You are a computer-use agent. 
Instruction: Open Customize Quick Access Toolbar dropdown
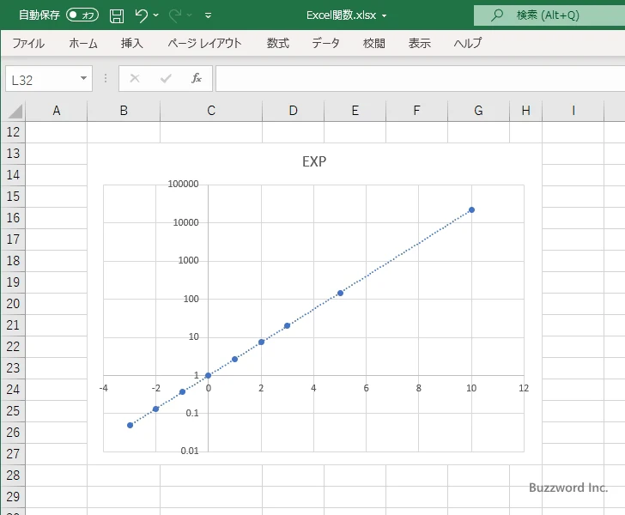pyautogui.click(x=208, y=15)
